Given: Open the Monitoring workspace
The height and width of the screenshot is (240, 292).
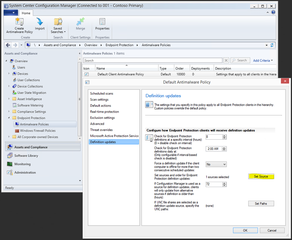Looking at the screenshot, I should pyautogui.click(x=23, y=164).
